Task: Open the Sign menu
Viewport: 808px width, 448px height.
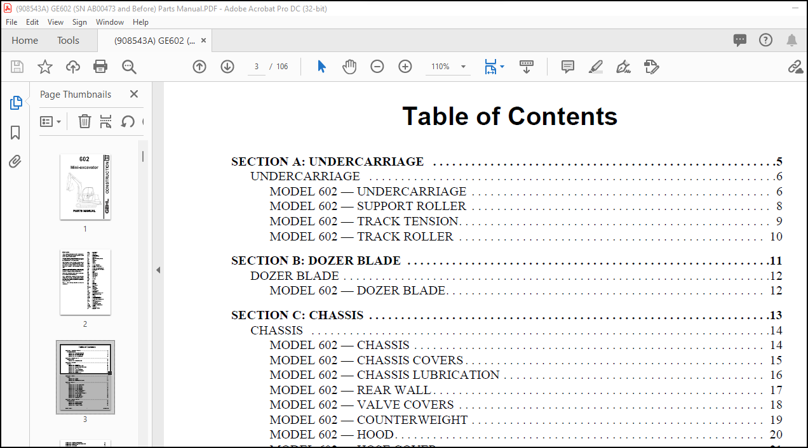Action: pos(79,22)
